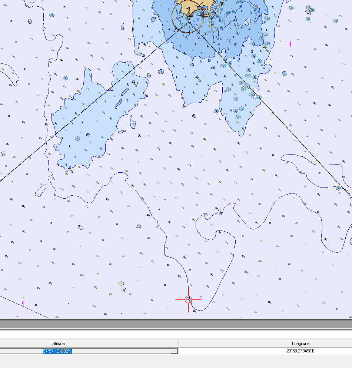Open the Latitude field dropdown arrow
The width and height of the screenshot is (352, 368).
click(174, 351)
